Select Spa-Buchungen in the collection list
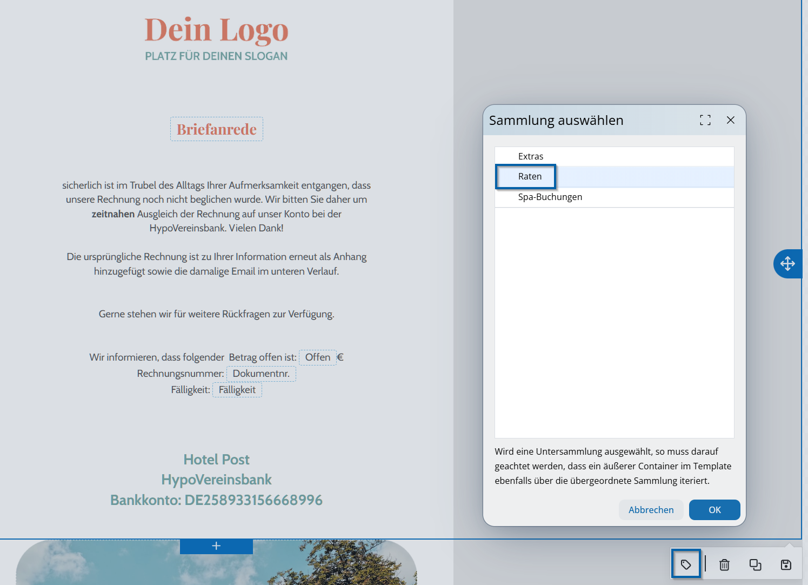The image size is (808, 585). (x=550, y=197)
